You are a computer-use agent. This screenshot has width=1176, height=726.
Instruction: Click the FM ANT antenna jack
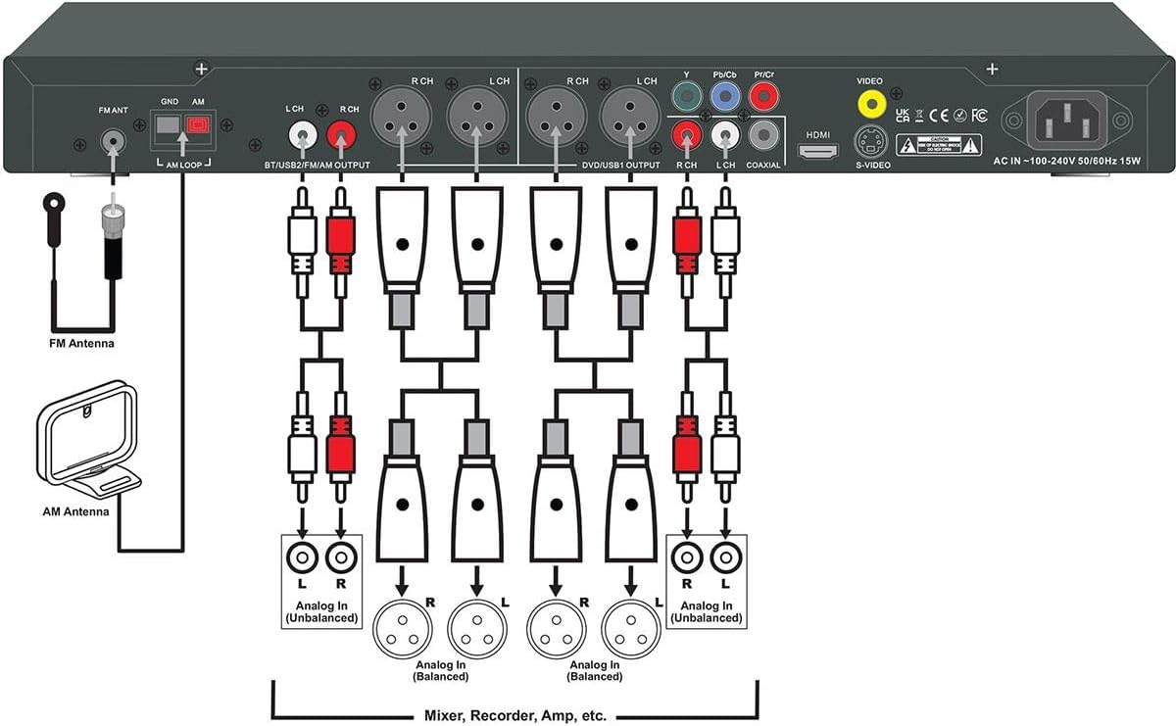[115, 141]
